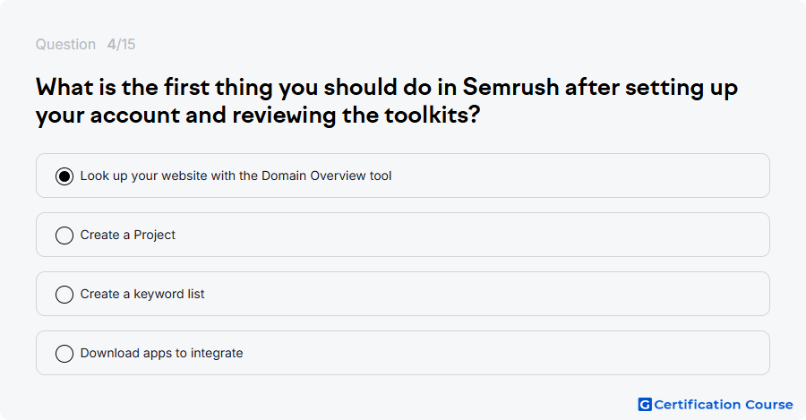Image resolution: width=806 pixels, height=420 pixels.
Task: Select the empty area of Domain Overview card
Action: tap(579, 176)
